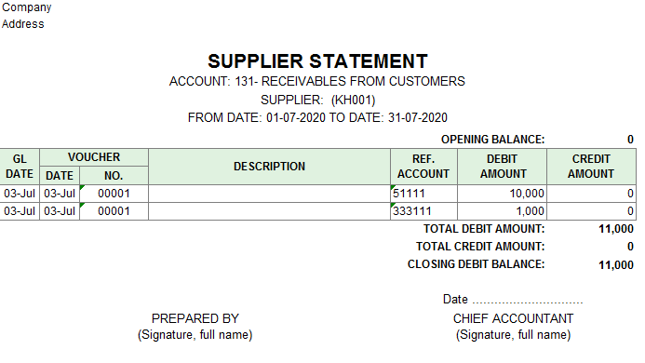
Task: Click the DESCRIPTION column header
Action: tap(269, 167)
